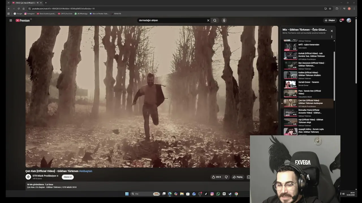Open the Oluştur create menu
The height and width of the screenshot is (203, 362).
point(330,20)
